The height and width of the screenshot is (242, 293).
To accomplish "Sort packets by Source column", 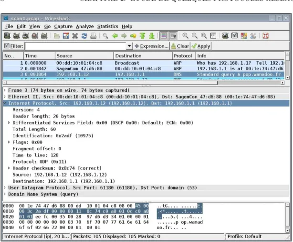I will (x=84, y=56).
